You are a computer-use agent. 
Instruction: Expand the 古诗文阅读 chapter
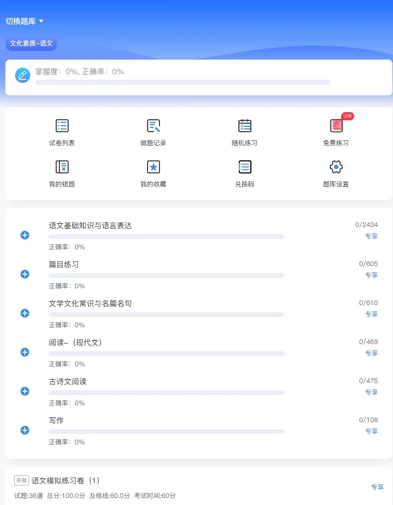click(25, 391)
